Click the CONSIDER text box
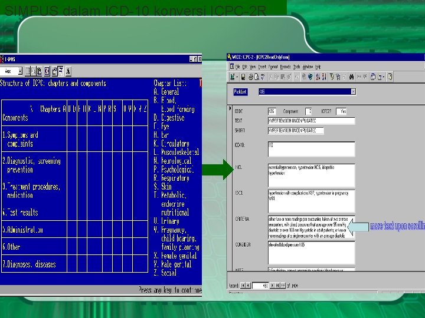The width and height of the screenshot is (425, 318). (x=312, y=253)
